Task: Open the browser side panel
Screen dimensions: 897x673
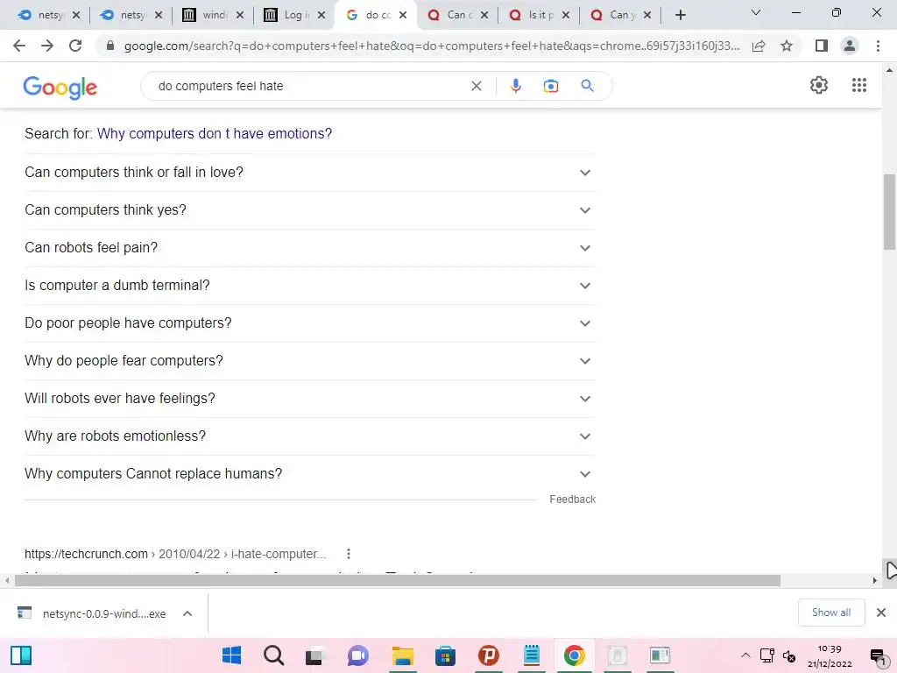Action: pos(822,46)
